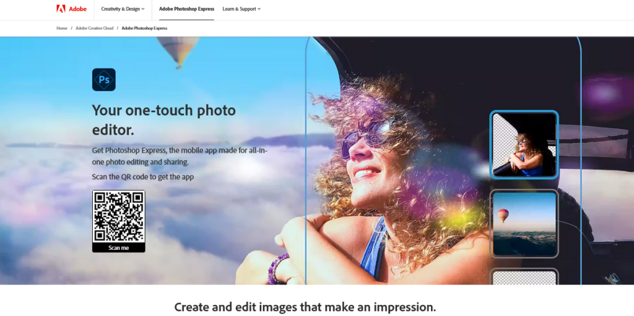Screen dimensions: 634x316
Task: Click 'Create and edit images that make an impression.' heading
Action: pyautogui.click(x=305, y=307)
